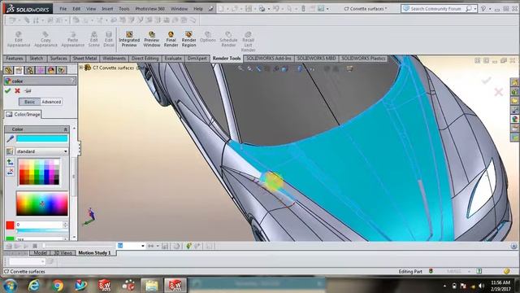Open SOLIDWORKS Add-Ins tab

[269, 59]
